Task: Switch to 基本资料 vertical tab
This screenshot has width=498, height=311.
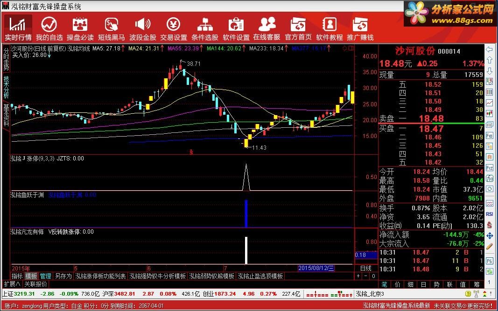Action: pyautogui.click(x=7, y=115)
